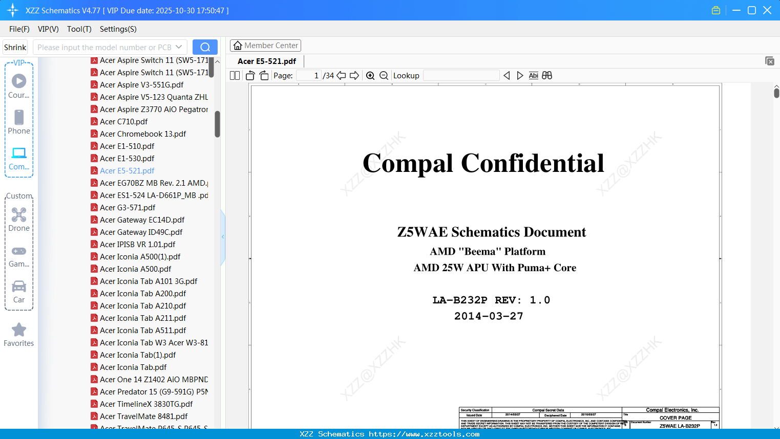This screenshot has height=439, width=780.
Task: Open the Favorites star
Action: click(x=19, y=335)
